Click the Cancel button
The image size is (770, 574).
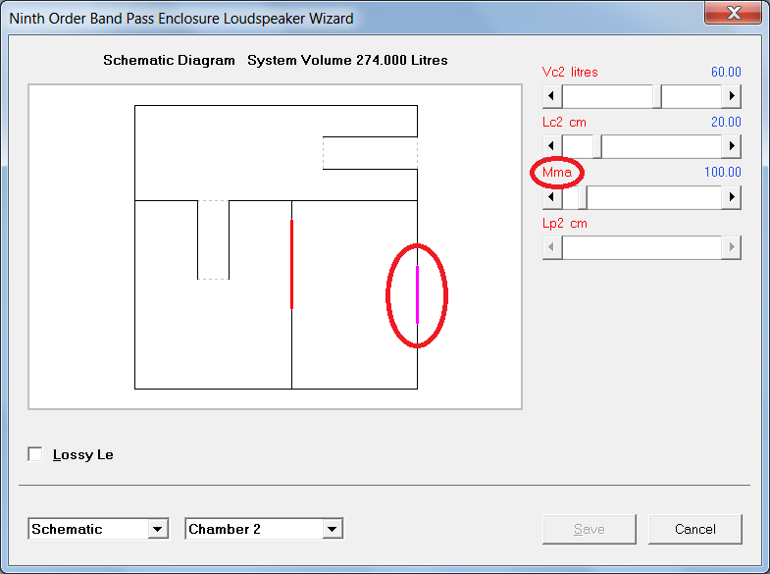coord(694,529)
